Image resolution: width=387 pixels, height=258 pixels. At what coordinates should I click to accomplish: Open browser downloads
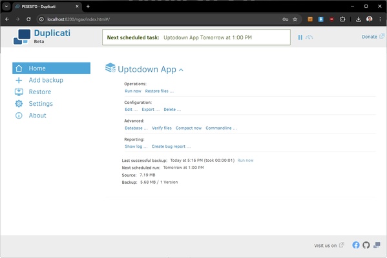click(359, 19)
